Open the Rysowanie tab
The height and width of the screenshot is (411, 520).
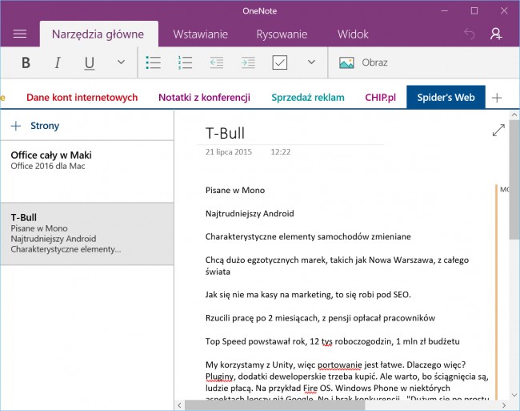pyautogui.click(x=282, y=34)
